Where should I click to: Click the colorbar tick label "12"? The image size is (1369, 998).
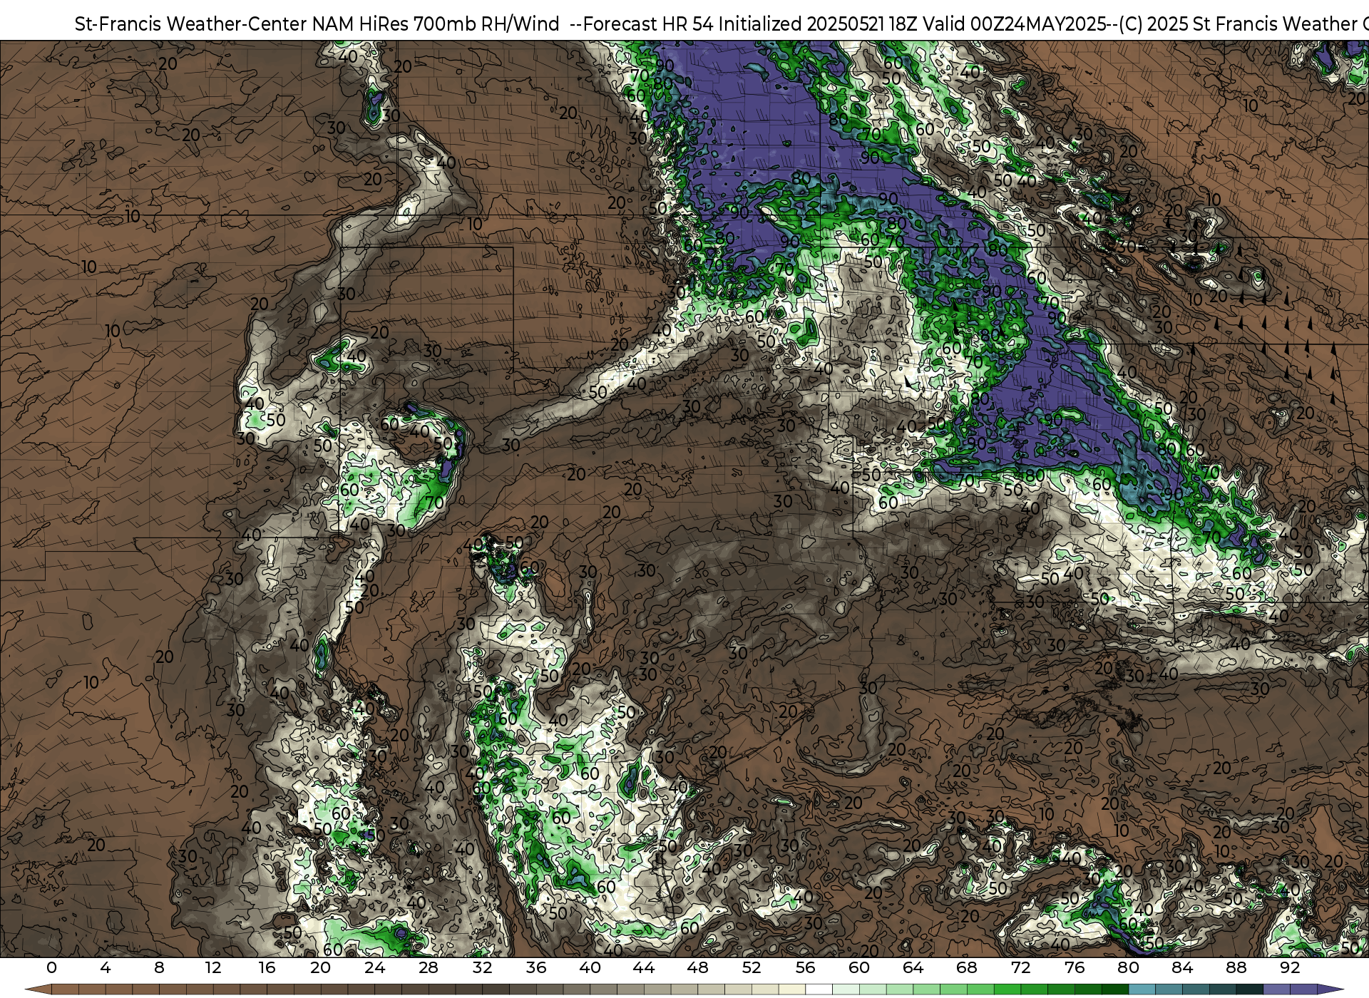[213, 967]
